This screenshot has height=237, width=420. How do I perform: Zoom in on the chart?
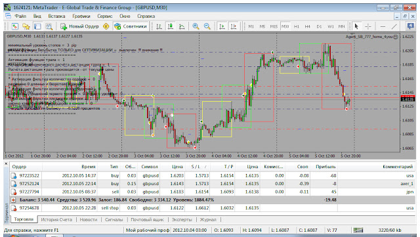pyautogui.click(x=196, y=26)
